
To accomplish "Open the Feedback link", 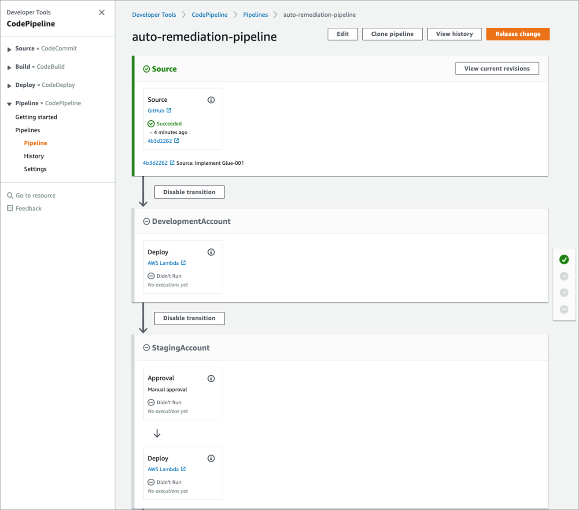I will point(29,208).
